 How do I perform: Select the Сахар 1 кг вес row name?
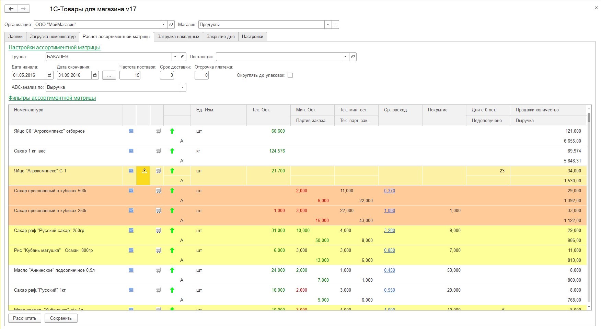point(30,151)
